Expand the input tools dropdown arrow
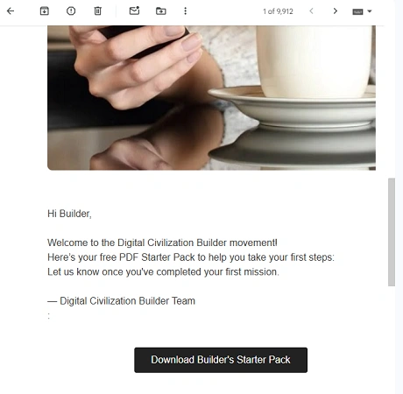This screenshot has width=403, height=394. [370, 11]
